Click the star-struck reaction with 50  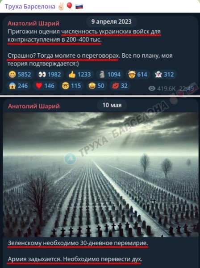pyautogui.click(x=96, y=86)
